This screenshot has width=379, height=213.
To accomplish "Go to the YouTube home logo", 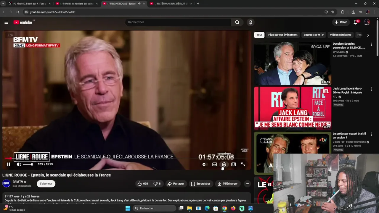I will point(23,22).
